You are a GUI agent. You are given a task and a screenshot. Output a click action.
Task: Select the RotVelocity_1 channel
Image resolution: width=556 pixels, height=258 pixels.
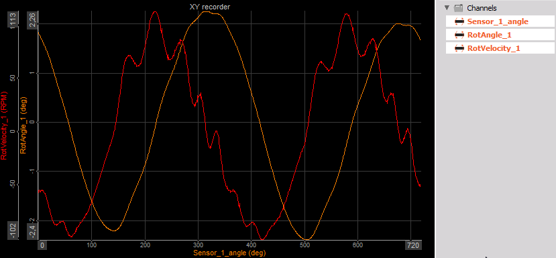tap(500, 48)
